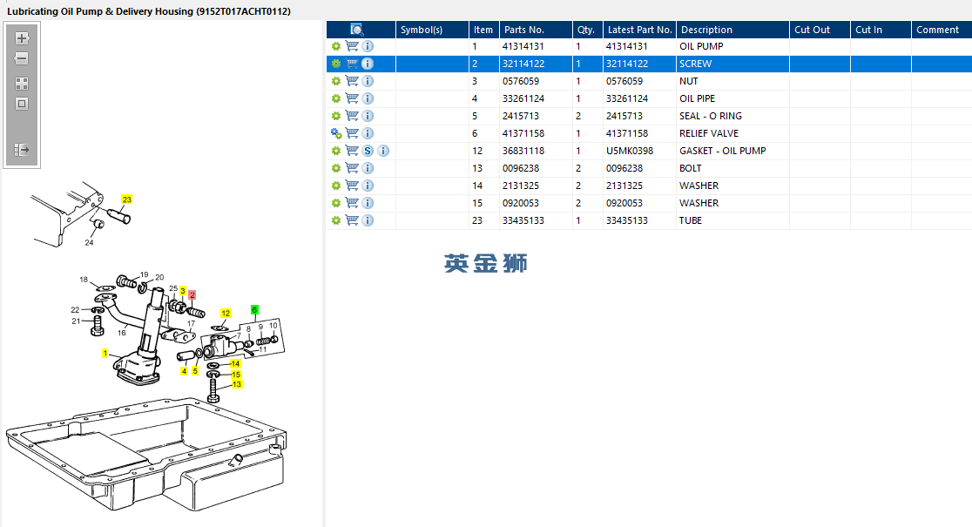This screenshot has width=972, height=527.
Task: Sort by the Description column header
Action: coord(732,29)
